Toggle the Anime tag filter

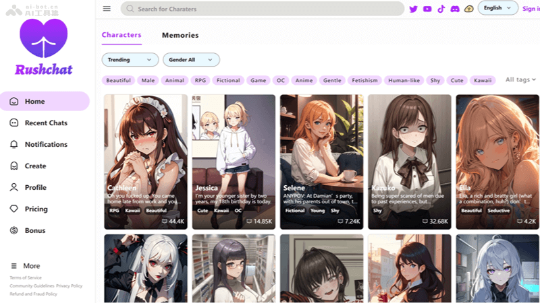tap(304, 80)
